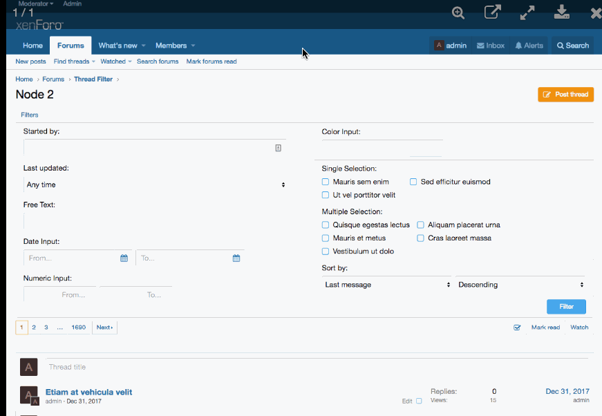The image size is (602, 416).
Task: Open the What's new tab
Action: [x=117, y=46]
